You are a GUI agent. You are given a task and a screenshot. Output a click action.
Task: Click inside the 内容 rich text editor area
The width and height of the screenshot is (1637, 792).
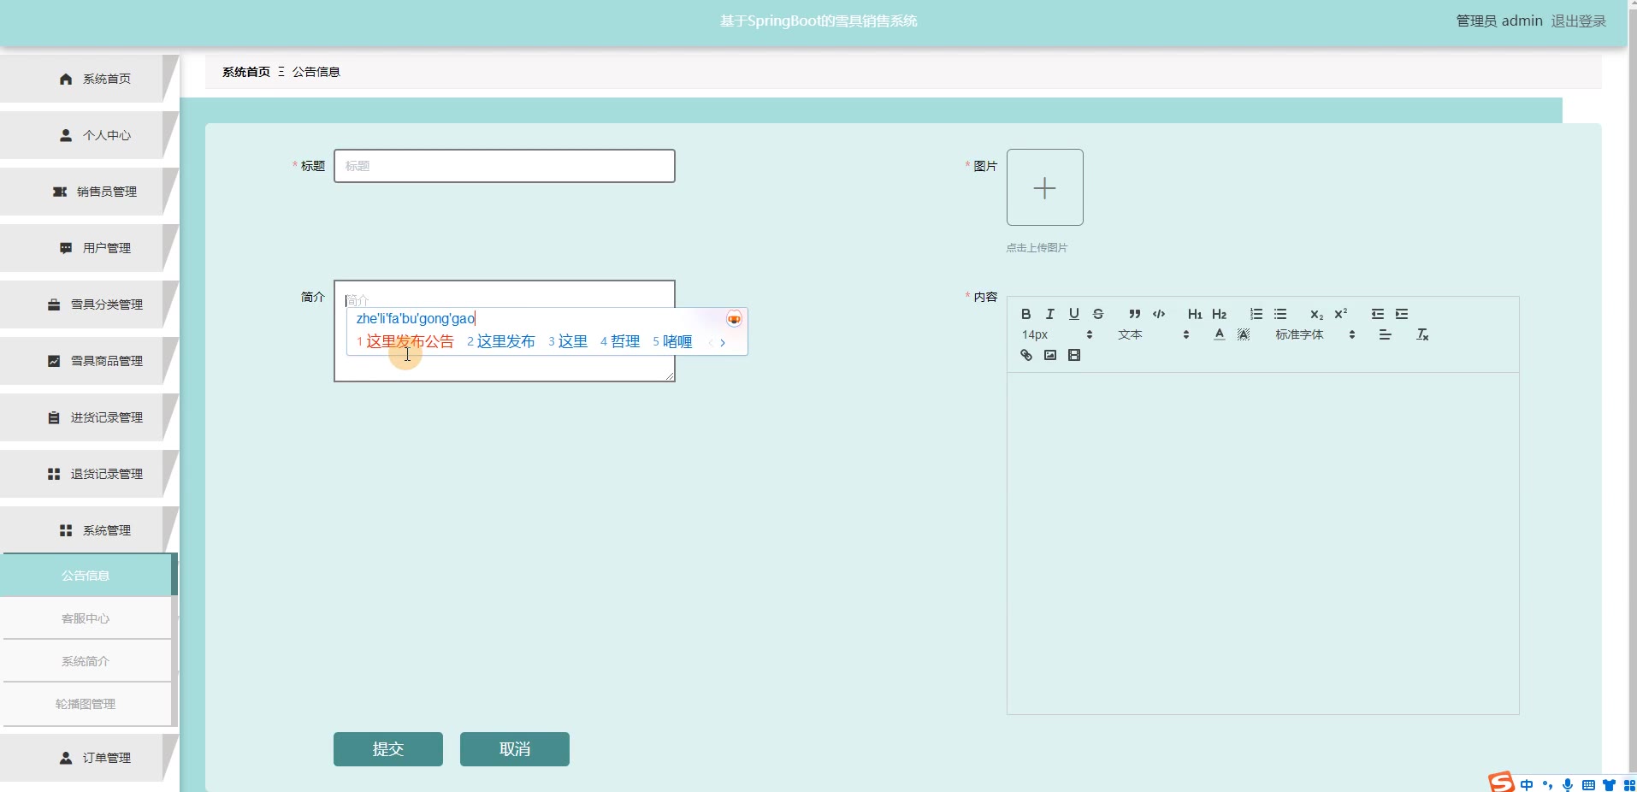pos(1263,543)
